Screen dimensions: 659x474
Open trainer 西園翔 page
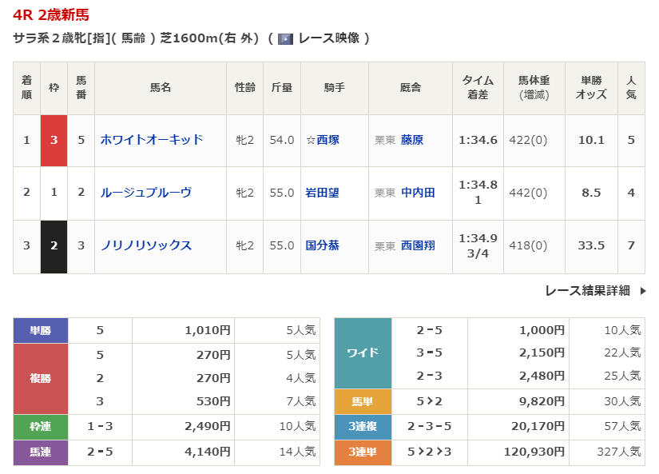tap(418, 245)
